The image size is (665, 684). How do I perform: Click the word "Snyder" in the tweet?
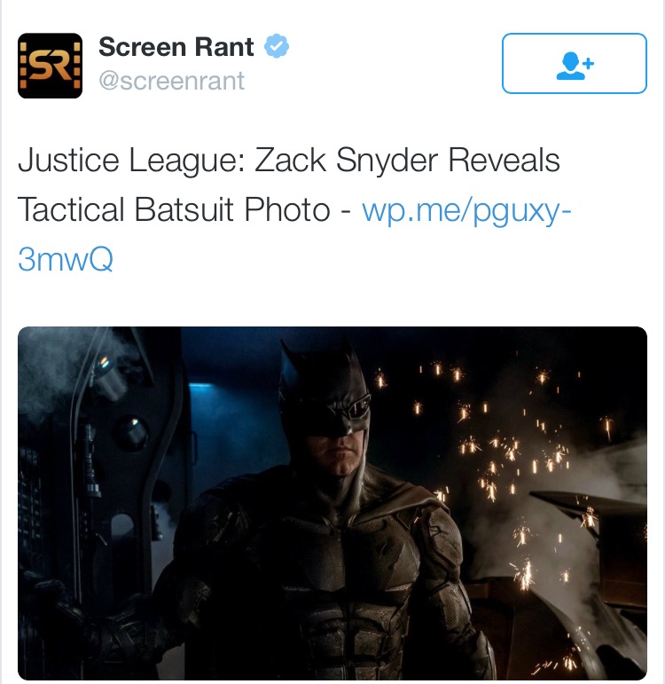point(387,161)
